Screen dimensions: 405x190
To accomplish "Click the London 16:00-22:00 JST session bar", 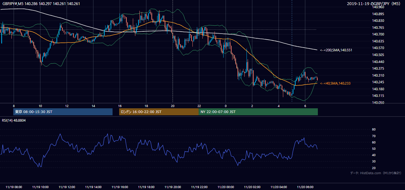I will click(x=159, y=112).
